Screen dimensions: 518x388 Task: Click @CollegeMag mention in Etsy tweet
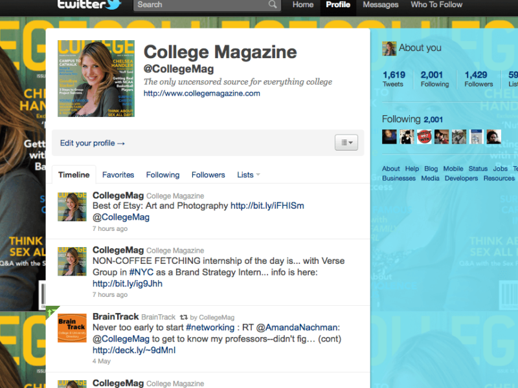121,217
